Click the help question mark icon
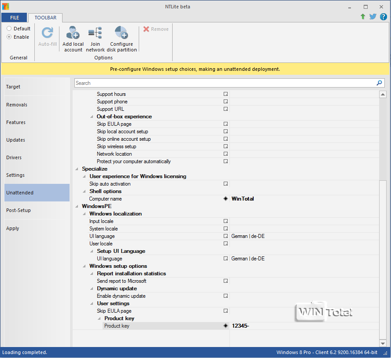The height and width of the screenshot is (358, 391). (x=382, y=17)
